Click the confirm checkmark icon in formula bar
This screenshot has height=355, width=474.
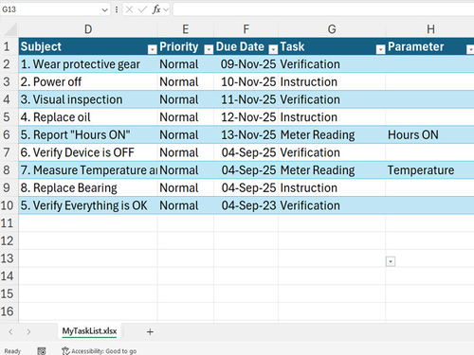point(142,9)
